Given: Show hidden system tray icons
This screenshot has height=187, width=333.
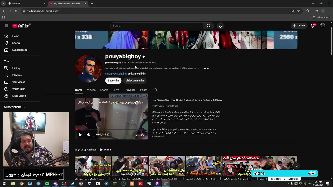Looking at the screenshot, I should [x=288, y=184].
